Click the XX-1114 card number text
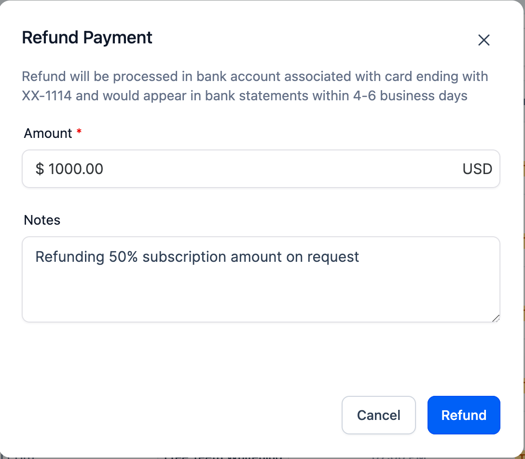The image size is (525, 459). point(47,95)
